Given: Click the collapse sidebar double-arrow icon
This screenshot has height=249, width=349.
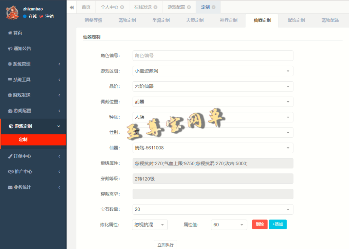Looking at the screenshot, I should click(x=72, y=7).
